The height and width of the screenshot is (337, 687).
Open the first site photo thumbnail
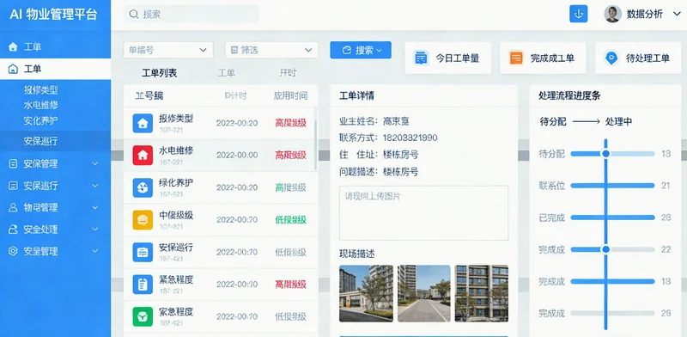pyautogui.click(x=366, y=293)
